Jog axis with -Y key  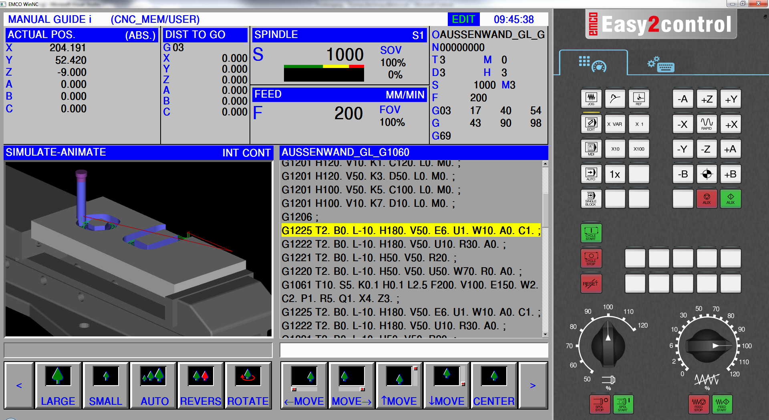pos(683,149)
